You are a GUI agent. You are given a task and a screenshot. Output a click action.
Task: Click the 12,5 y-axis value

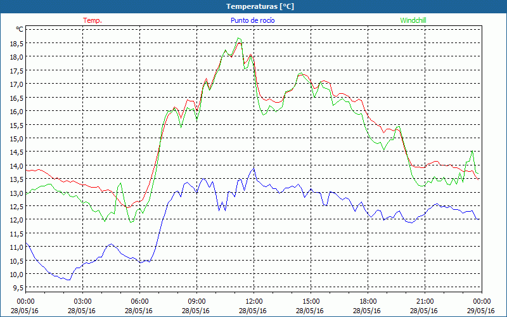click(18, 206)
